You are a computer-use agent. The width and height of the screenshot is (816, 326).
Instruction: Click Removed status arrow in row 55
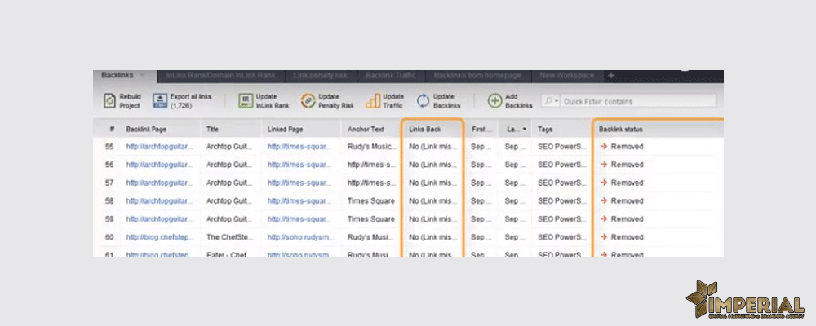[x=604, y=147]
